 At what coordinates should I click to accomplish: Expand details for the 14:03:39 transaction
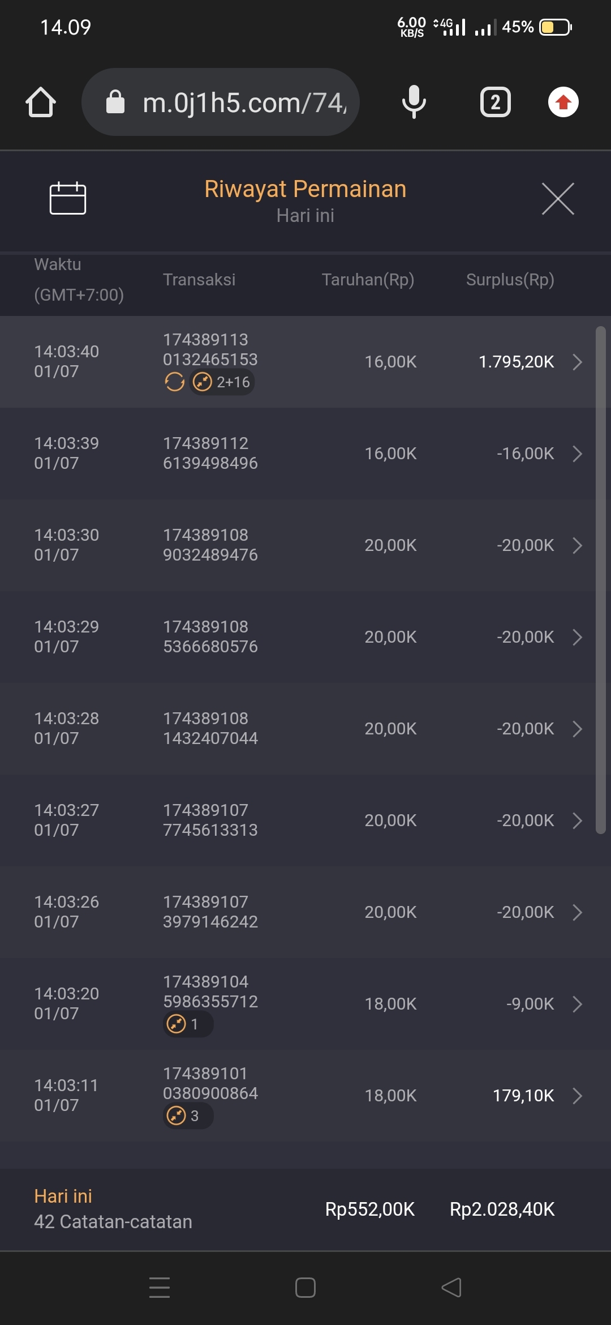click(577, 454)
